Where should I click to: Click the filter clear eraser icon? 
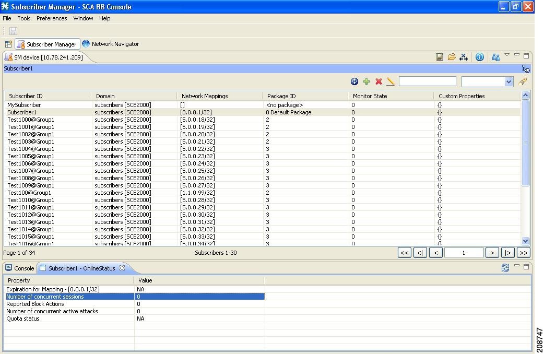tap(523, 81)
